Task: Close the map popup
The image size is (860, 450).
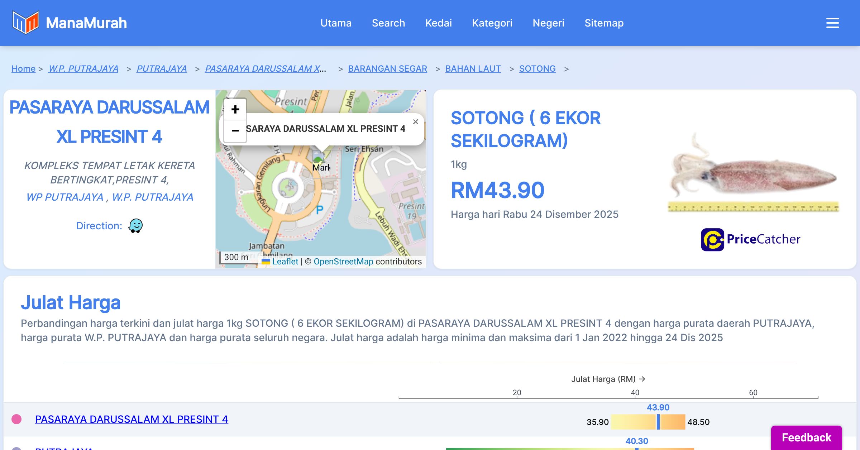Action: coord(415,122)
